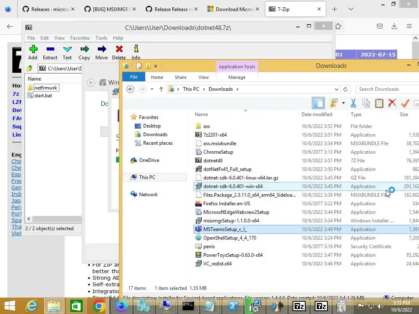Expand the This PC breadcrumb chevron
The image size is (419, 314).
click(204, 89)
